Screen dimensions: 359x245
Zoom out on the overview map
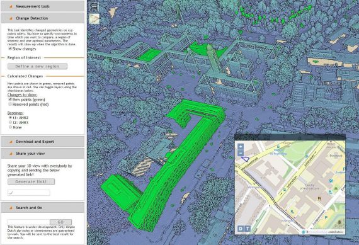(x=241, y=153)
